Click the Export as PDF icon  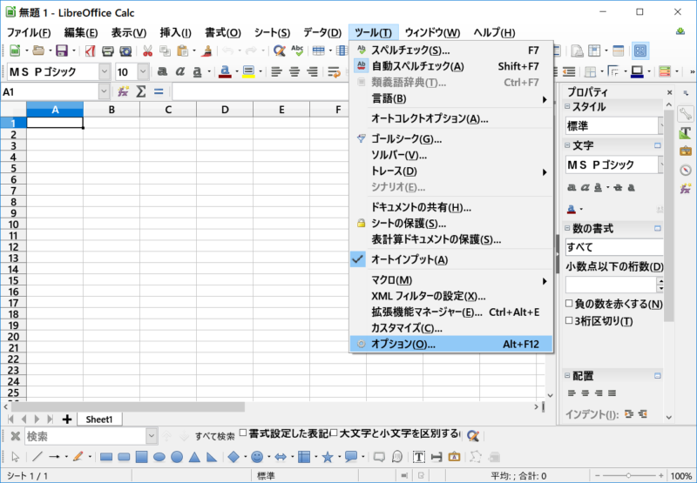coord(90,51)
